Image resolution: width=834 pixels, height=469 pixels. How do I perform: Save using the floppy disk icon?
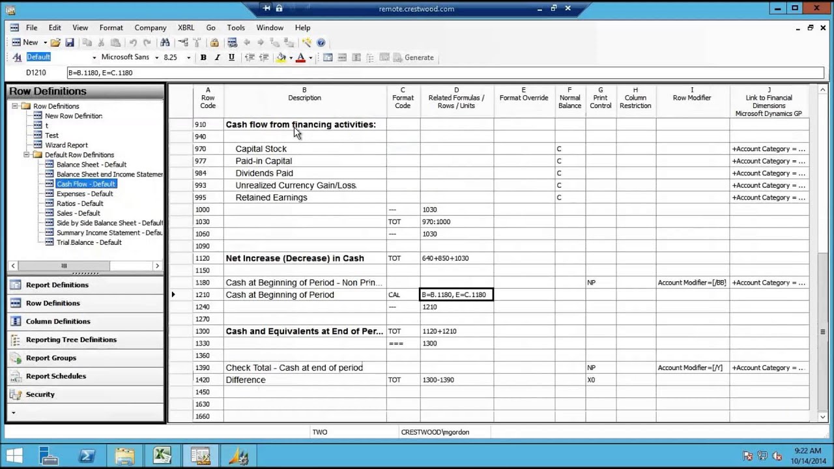point(70,42)
